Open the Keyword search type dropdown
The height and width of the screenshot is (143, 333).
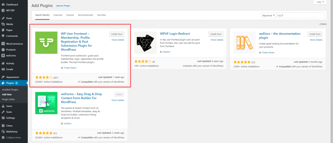click(x=269, y=15)
